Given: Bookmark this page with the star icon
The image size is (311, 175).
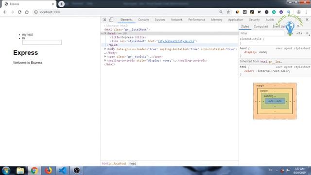Looking at the screenshot, I should click(x=228, y=12).
